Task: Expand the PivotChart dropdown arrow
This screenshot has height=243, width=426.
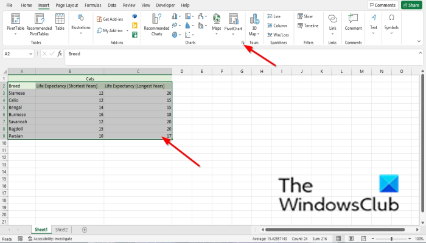Action: tap(233, 34)
